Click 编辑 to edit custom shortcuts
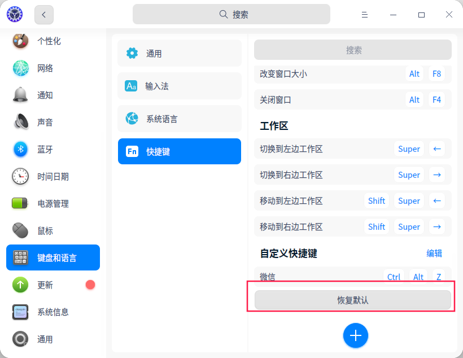 (434, 253)
